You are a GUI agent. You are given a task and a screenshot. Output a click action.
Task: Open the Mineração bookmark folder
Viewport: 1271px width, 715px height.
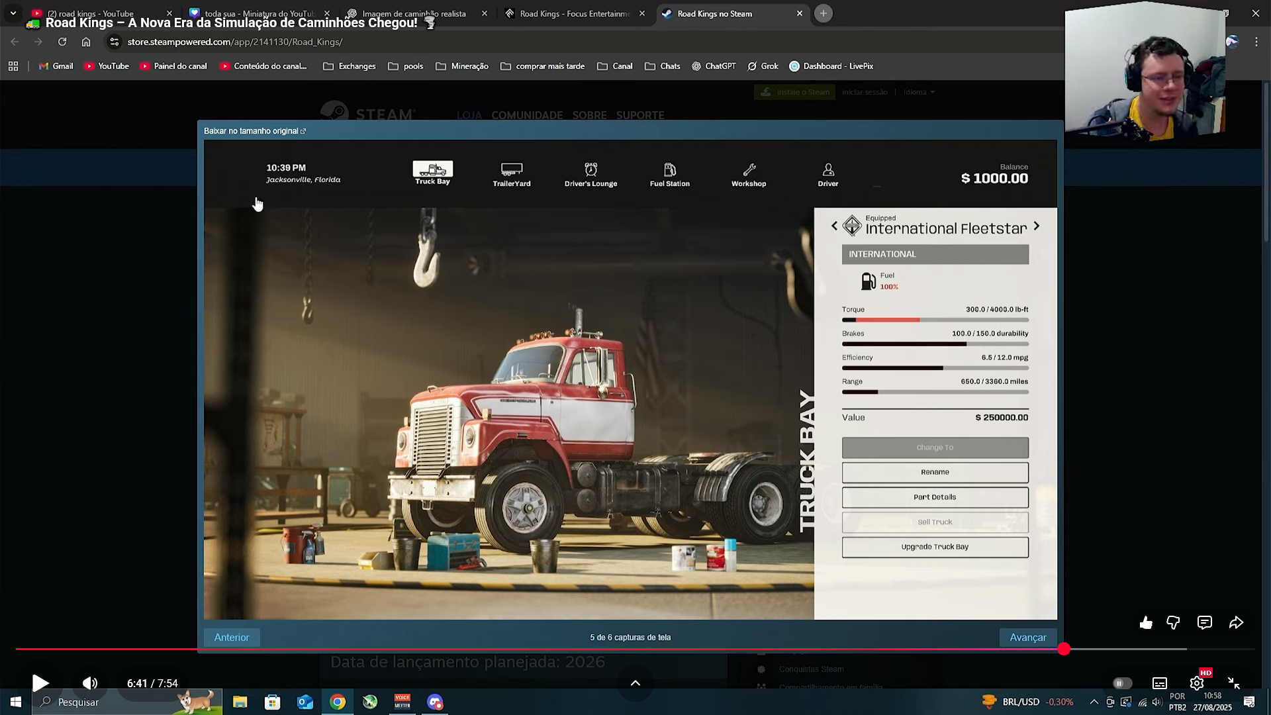point(462,66)
